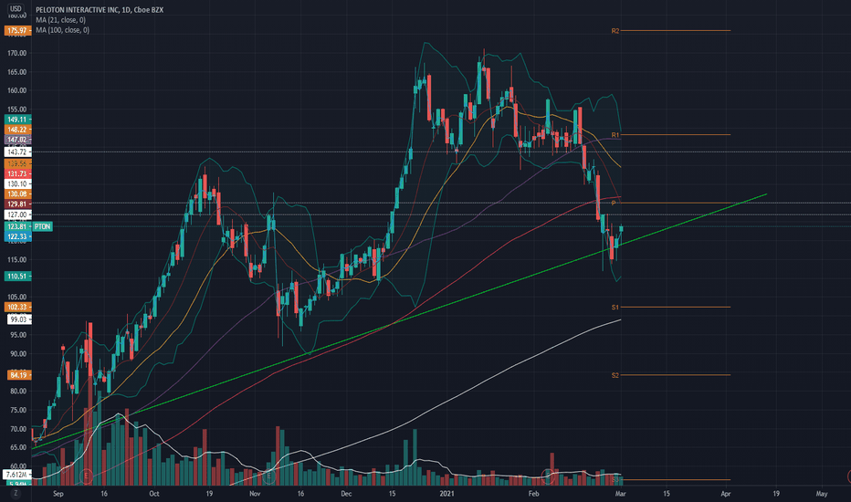Click the 148.22 orange price label
This screenshot has width=851, height=502.
[17, 130]
